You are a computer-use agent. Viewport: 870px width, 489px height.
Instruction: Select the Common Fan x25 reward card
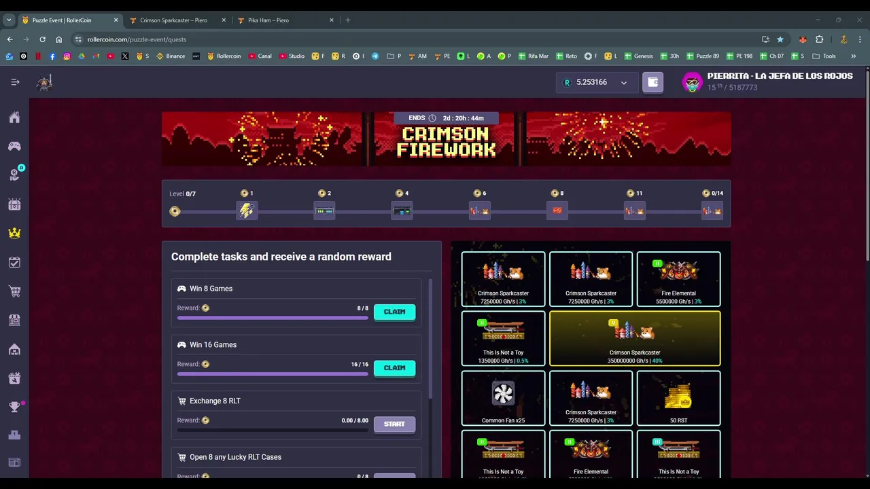tap(503, 398)
